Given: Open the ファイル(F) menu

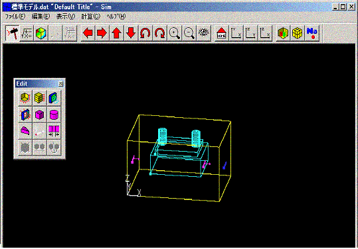Looking at the screenshot, I should click(x=15, y=17).
